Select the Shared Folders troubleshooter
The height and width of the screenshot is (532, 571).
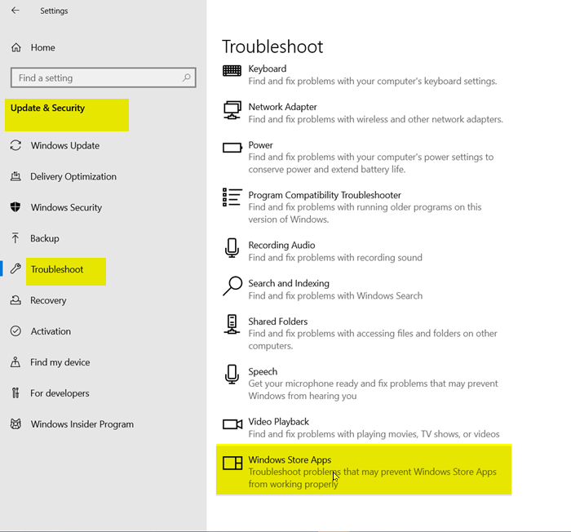click(x=277, y=321)
